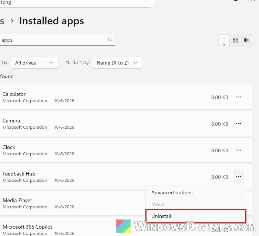Image resolution: width=259 pixels, height=236 pixels.
Task: Select the Calculator app name
Action: click(14, 94)
